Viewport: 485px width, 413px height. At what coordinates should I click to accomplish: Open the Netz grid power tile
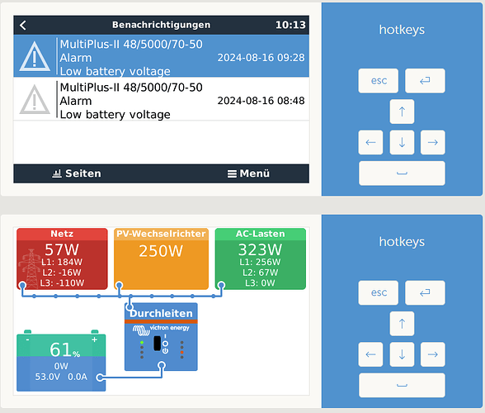(x=62, y=259)
